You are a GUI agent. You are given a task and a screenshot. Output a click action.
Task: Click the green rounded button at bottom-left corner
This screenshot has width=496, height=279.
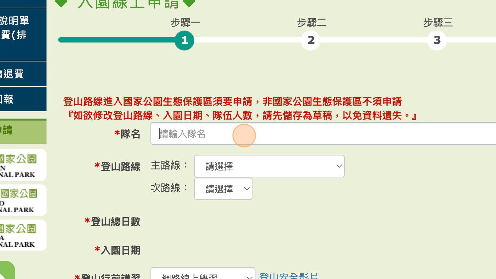click(x=7, y=270)
